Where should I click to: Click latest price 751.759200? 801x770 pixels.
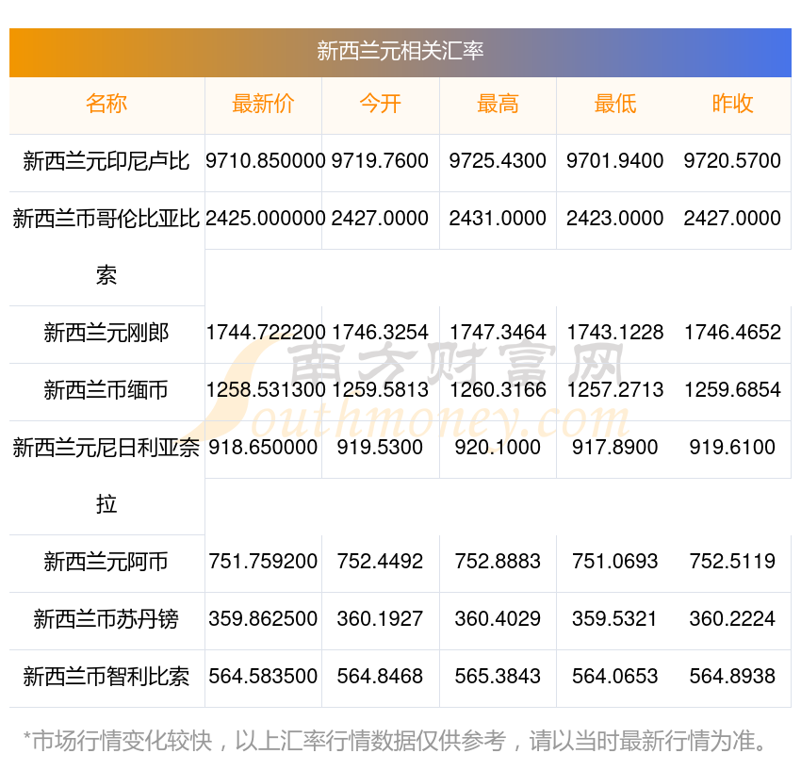pos(263,562)
